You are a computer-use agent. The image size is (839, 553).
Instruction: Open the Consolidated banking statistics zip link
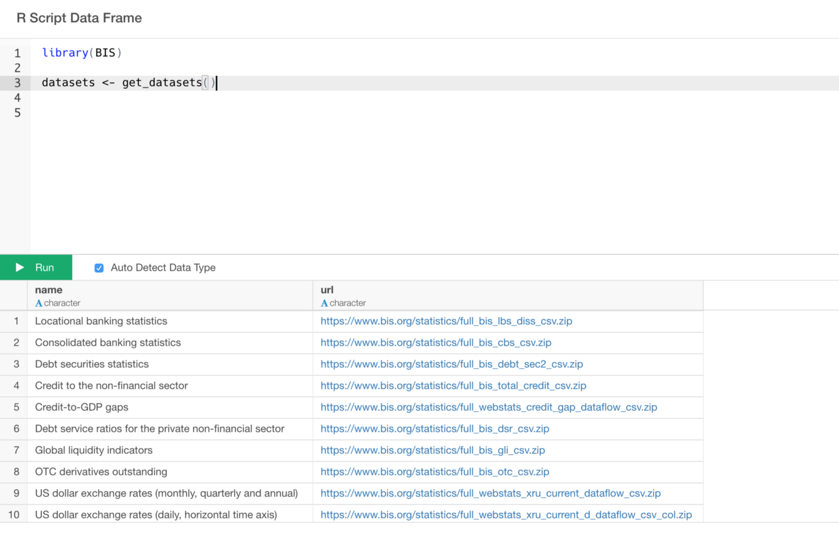pyautogui.click(x=436, y=343)
